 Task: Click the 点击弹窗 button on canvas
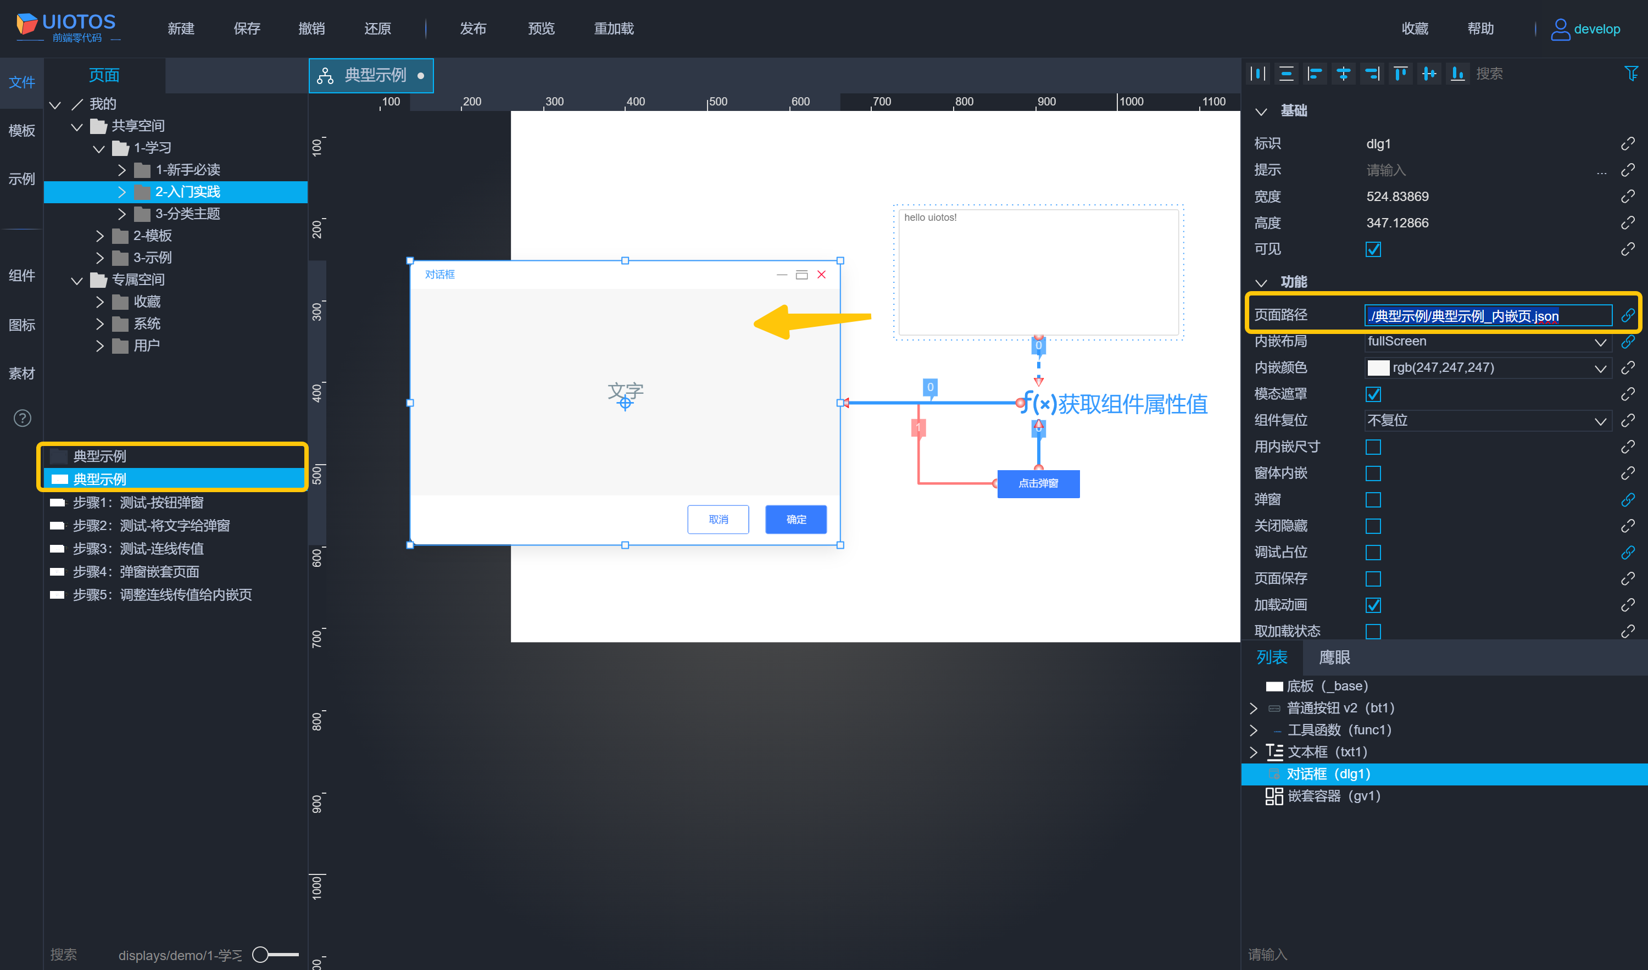(1038, 484)
